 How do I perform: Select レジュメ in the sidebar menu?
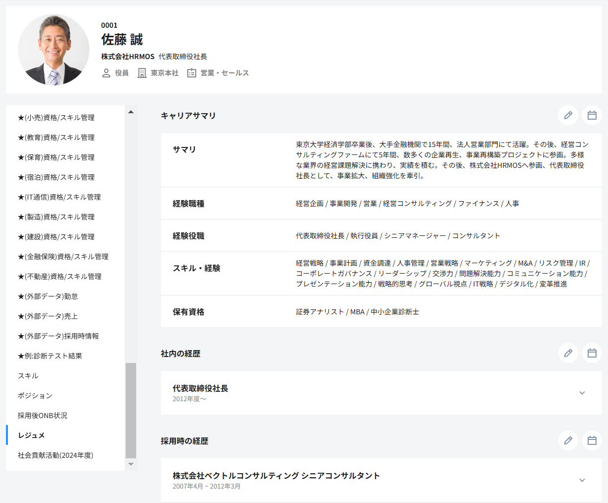coord(31,435)
